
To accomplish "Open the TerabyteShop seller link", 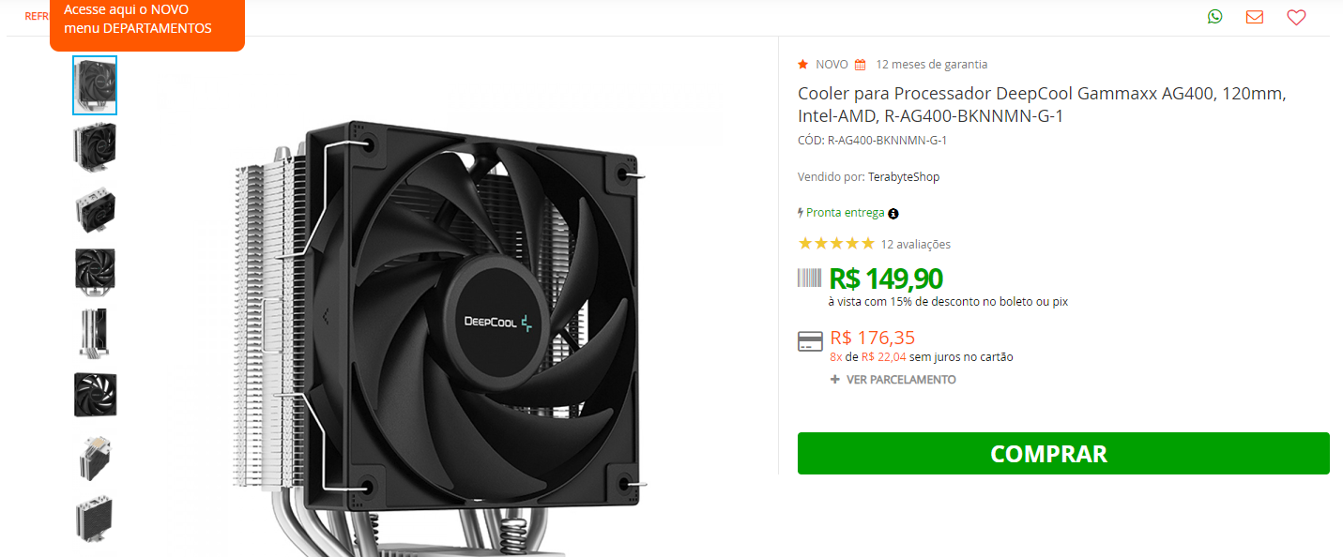I will coord(904,177).
